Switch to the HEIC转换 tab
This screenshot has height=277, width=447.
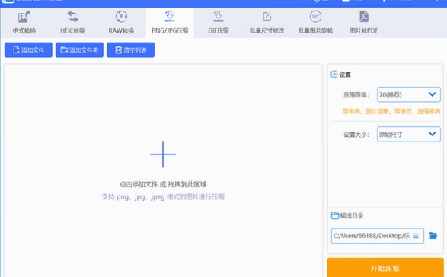point(72,23)
